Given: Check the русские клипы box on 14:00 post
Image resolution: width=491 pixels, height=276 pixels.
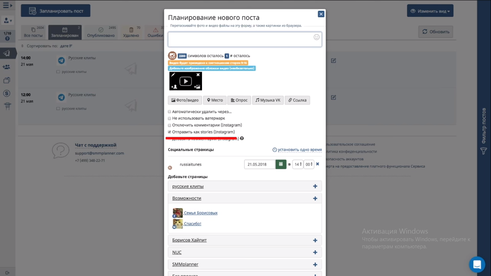Looking at the screenshot, I should coord(58,72).
